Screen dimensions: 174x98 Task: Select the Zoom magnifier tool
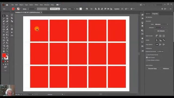7,51
